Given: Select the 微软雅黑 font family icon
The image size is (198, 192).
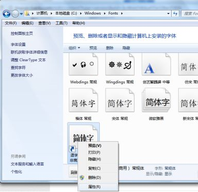Looking at the screenshot, I should pos(157,100).
